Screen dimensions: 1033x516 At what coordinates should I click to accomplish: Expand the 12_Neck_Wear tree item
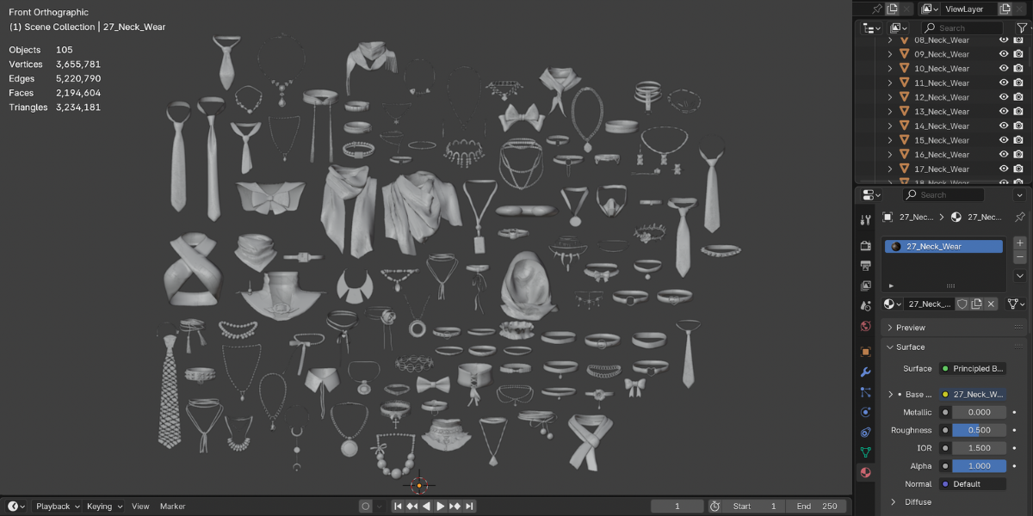(x=890, y=97)
